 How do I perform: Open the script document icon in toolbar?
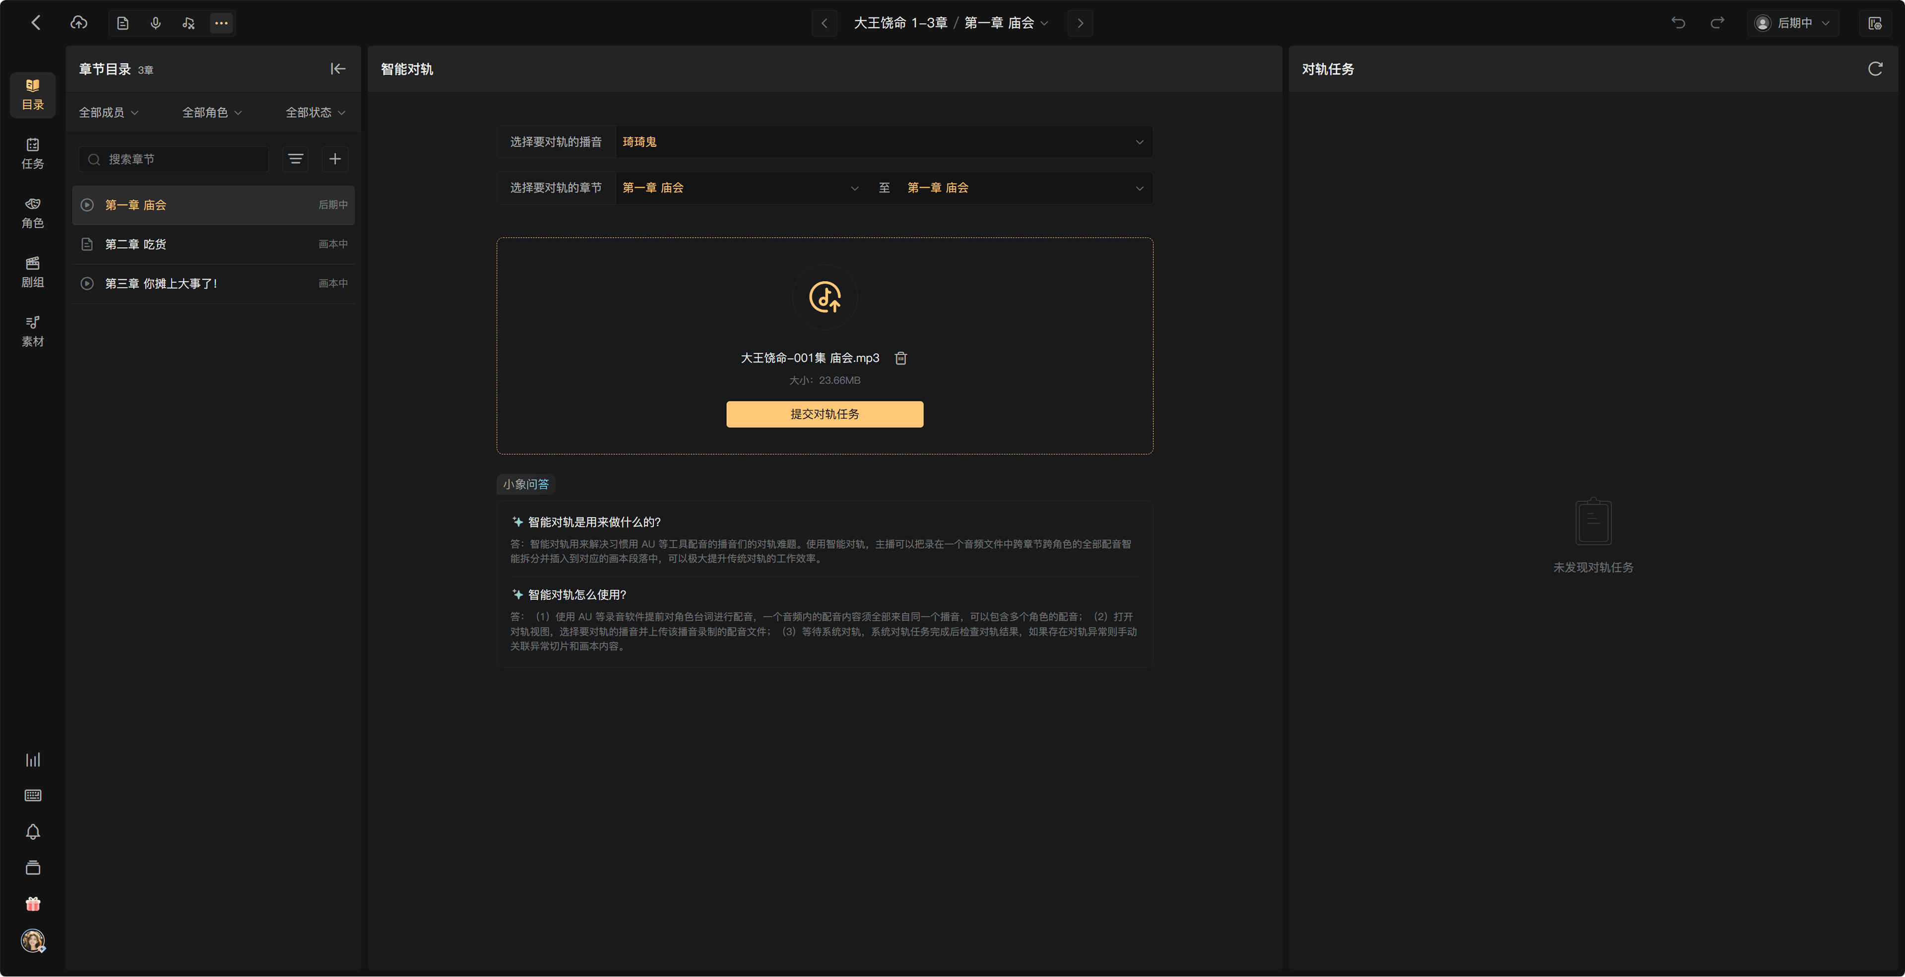click(123, 23)
